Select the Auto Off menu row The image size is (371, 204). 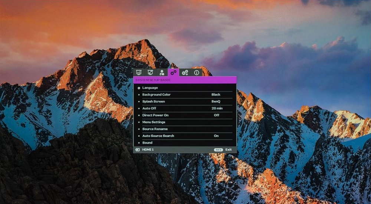185,108
